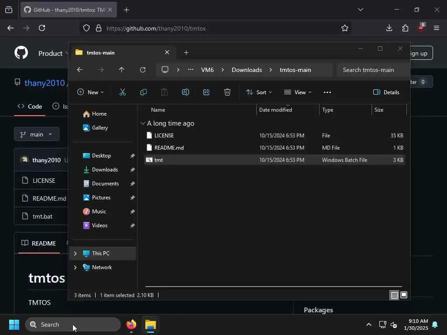
Task: Open the New dropdown in Explorer
Action: [90, 92]
